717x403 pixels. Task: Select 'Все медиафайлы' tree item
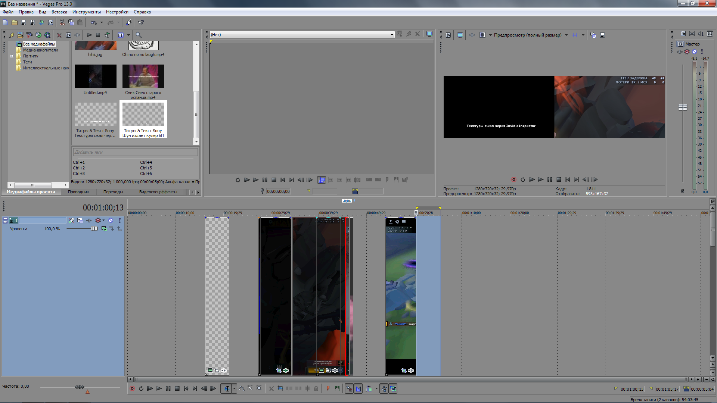coord(39,44)
